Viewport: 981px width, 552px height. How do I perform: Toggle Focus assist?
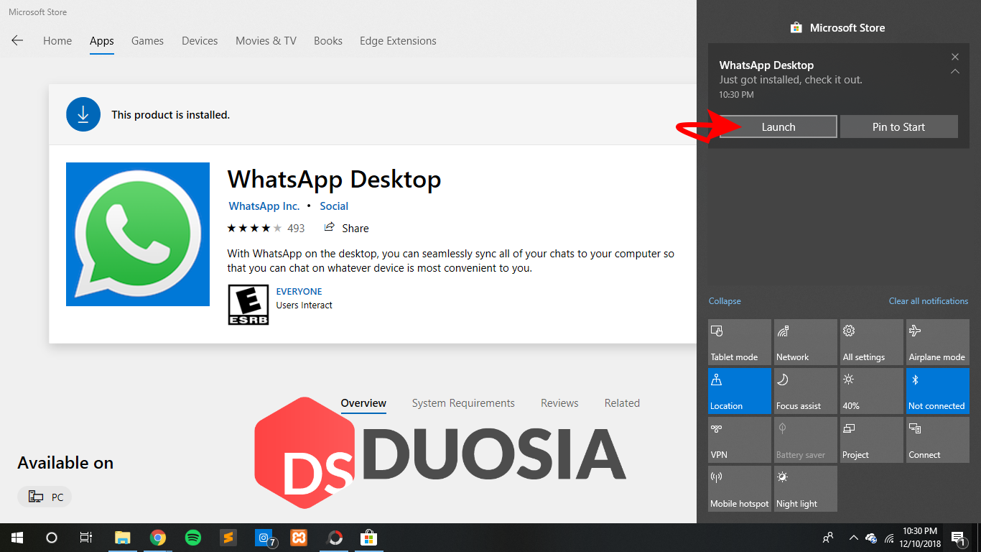pyautogui.click(x=806, y=391)
